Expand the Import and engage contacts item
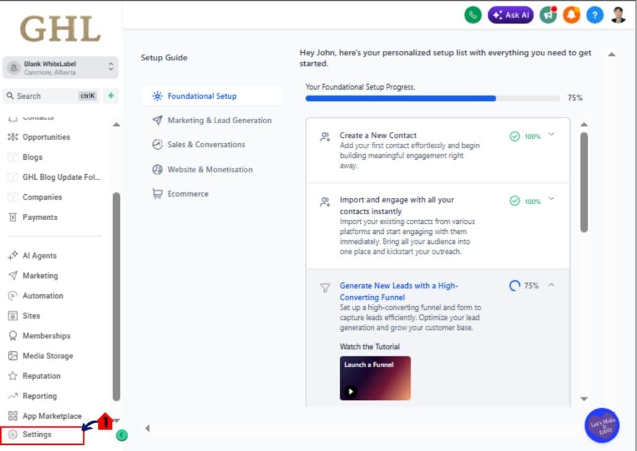Viewport: 637px width, 451px height. 550,201
